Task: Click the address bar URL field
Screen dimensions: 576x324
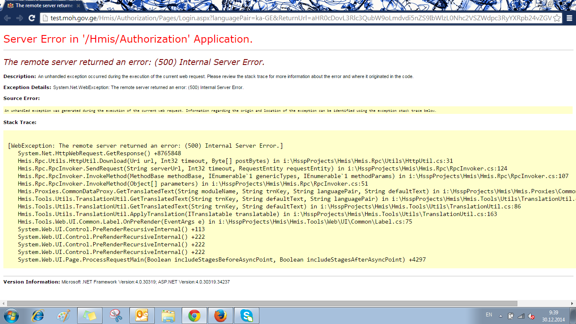Action: (295, 18)
